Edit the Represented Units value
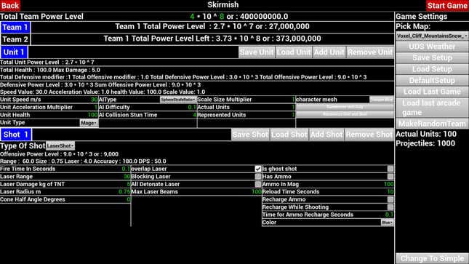Image resolution: width=469 pixels, height=264 pixels. [x=293, y=115]
